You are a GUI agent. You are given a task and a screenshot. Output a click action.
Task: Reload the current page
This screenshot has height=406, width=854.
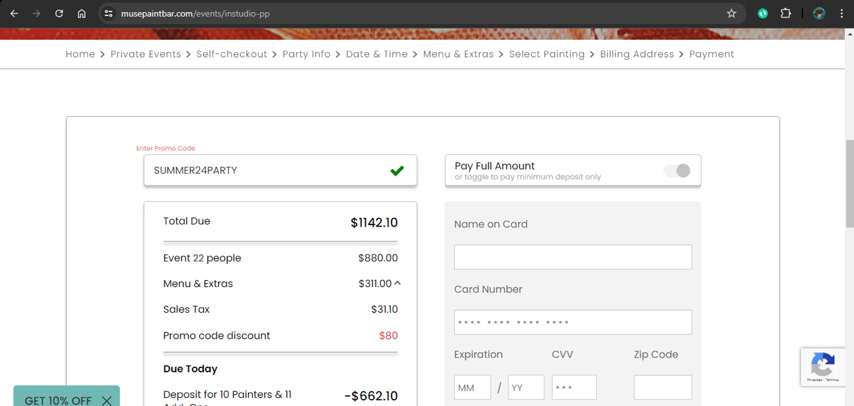(59, 14)
